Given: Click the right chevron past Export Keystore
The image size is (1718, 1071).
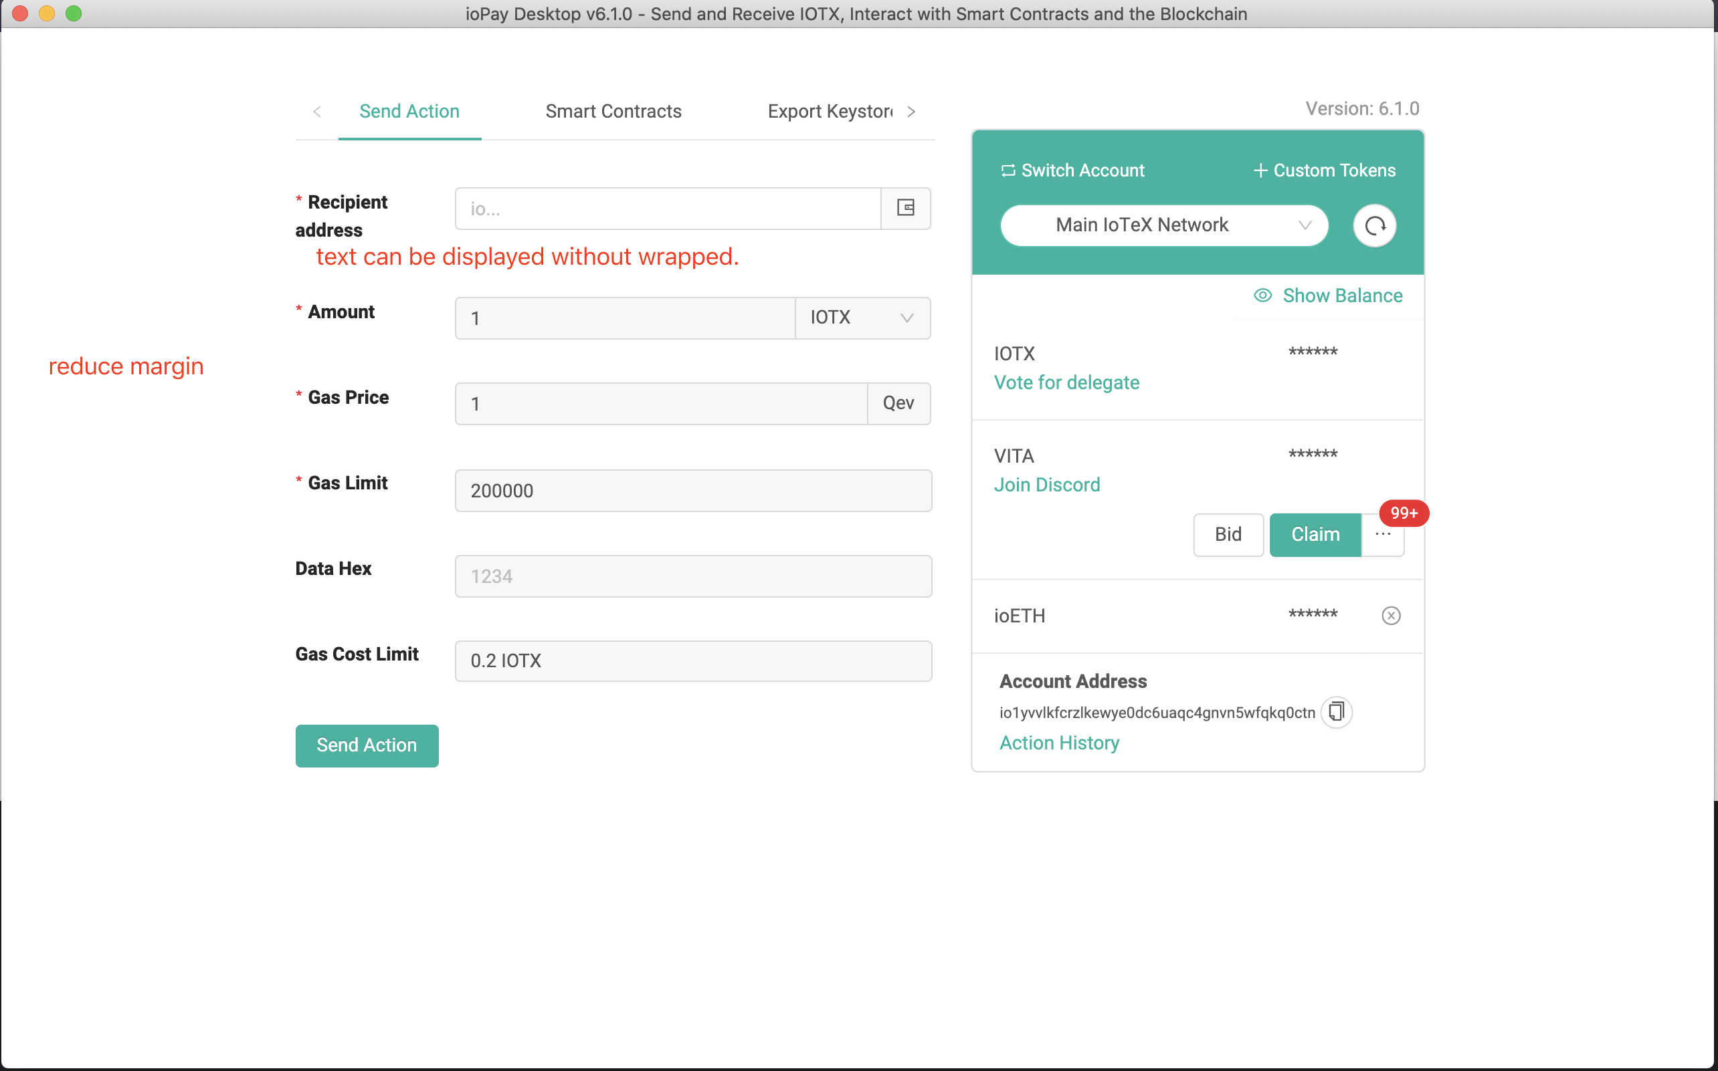Looking at the screenshot, I should coord(911,112).
